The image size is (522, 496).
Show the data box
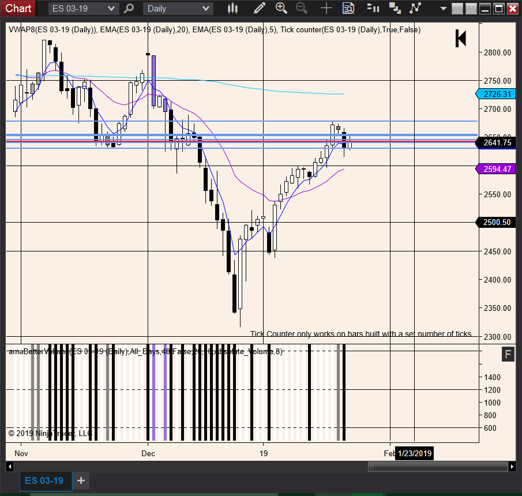click(348, 8)
